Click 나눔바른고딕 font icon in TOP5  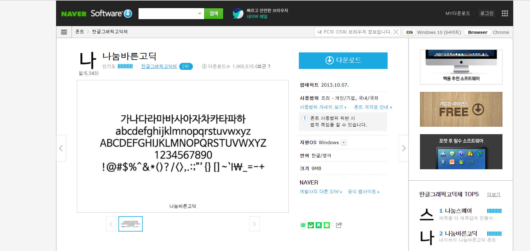(x=427, y=238)
